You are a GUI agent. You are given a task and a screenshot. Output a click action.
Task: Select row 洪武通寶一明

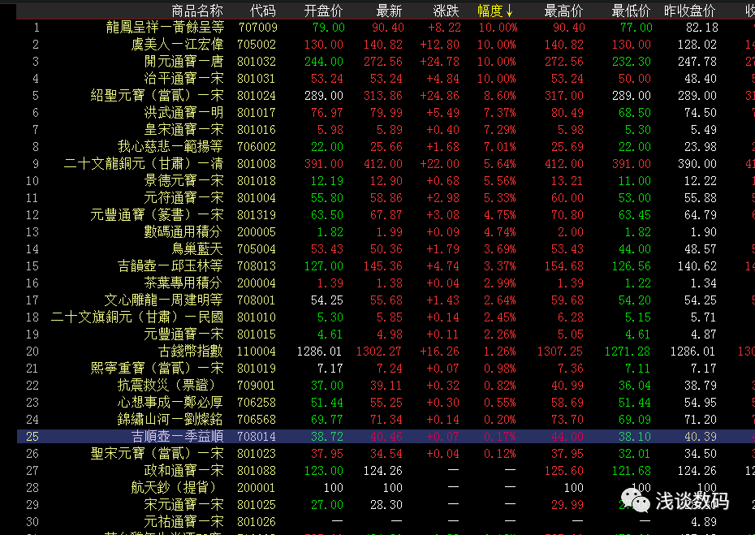point(385,113)
